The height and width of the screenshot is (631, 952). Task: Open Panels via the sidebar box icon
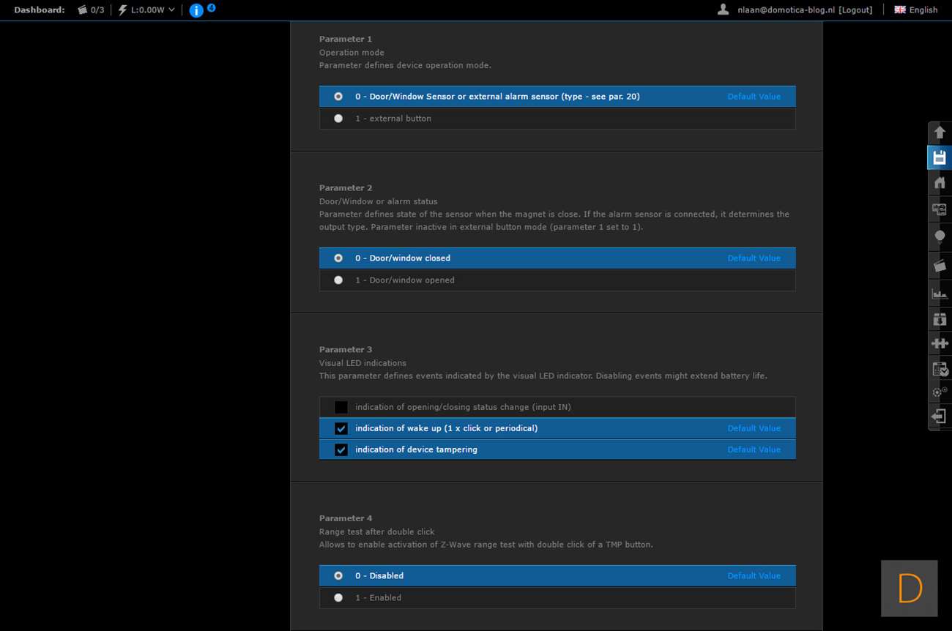tap(940, 319)
